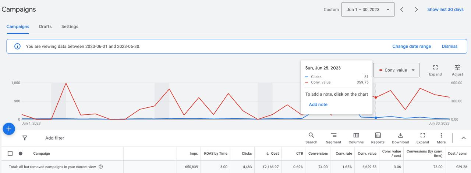The image size is (471, 173).
Task: Open the Jun 1 – 30, 2023 date dropdown
Action: click(x=368, y=10)
